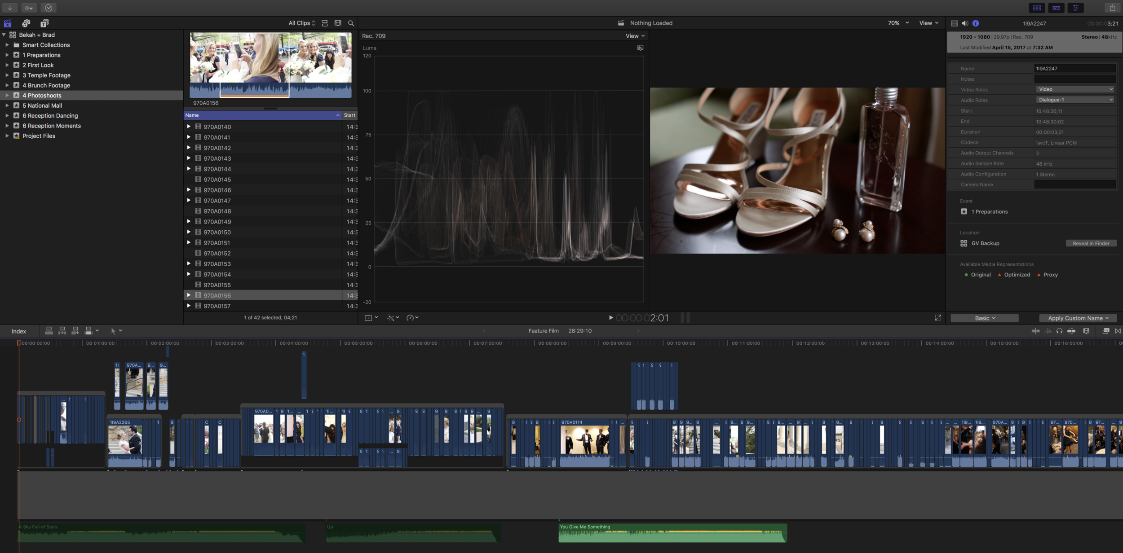Image resolution: width=1123 pixels, height=553 pixels.
Task: Click the browser search magnifier icon
Action: tap(351, 23)
